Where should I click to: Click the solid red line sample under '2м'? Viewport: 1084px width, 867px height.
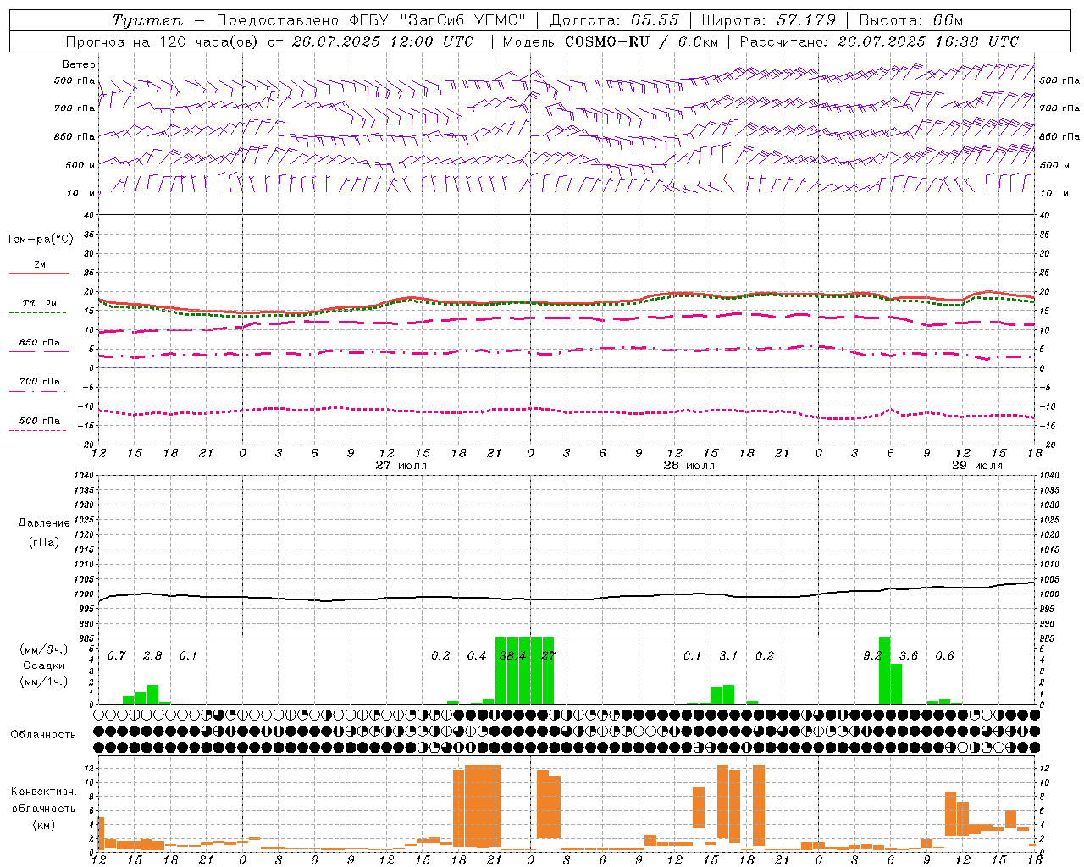click(39, 274)
